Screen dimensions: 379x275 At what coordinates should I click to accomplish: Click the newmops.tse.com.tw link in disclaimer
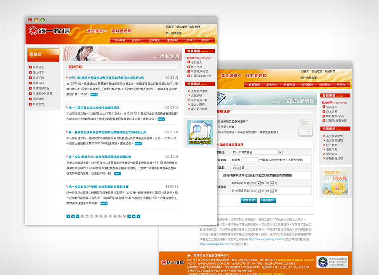216,244
